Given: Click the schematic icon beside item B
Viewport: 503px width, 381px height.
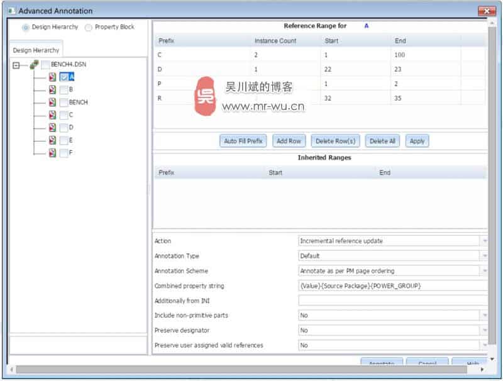Looking at the screenshot, I should (53, 90).
